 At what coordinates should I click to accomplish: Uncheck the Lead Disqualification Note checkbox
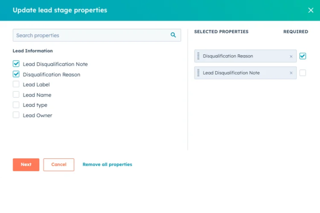pyautogui.click(x=16, y=64)
